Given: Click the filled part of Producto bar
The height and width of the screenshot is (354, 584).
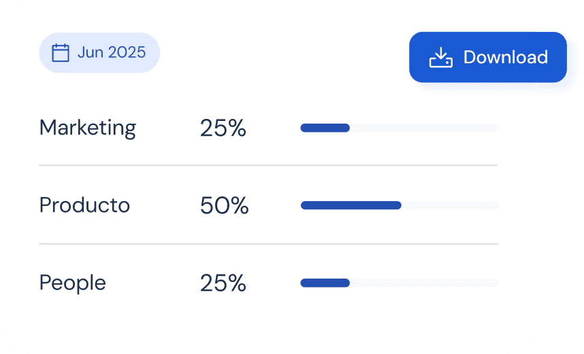Looking at the screenshot, I should pyautogui.click(x=351, y=205).
